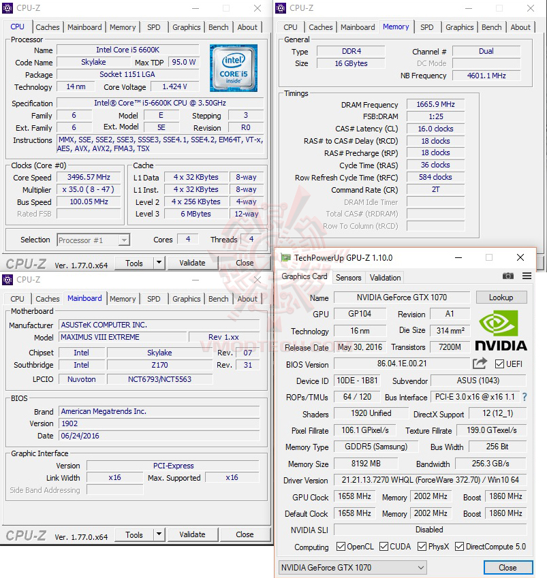The width and height of the screenshot is (547, 578).
Task: Click Close button in CPU window
Action: [245, 263]
